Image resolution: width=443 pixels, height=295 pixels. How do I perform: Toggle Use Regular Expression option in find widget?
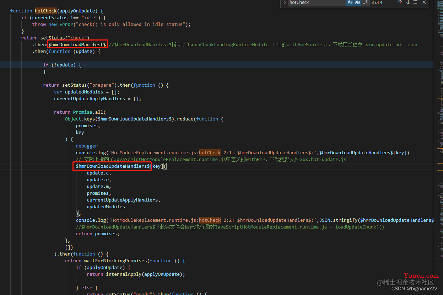[x=366, y=2]
